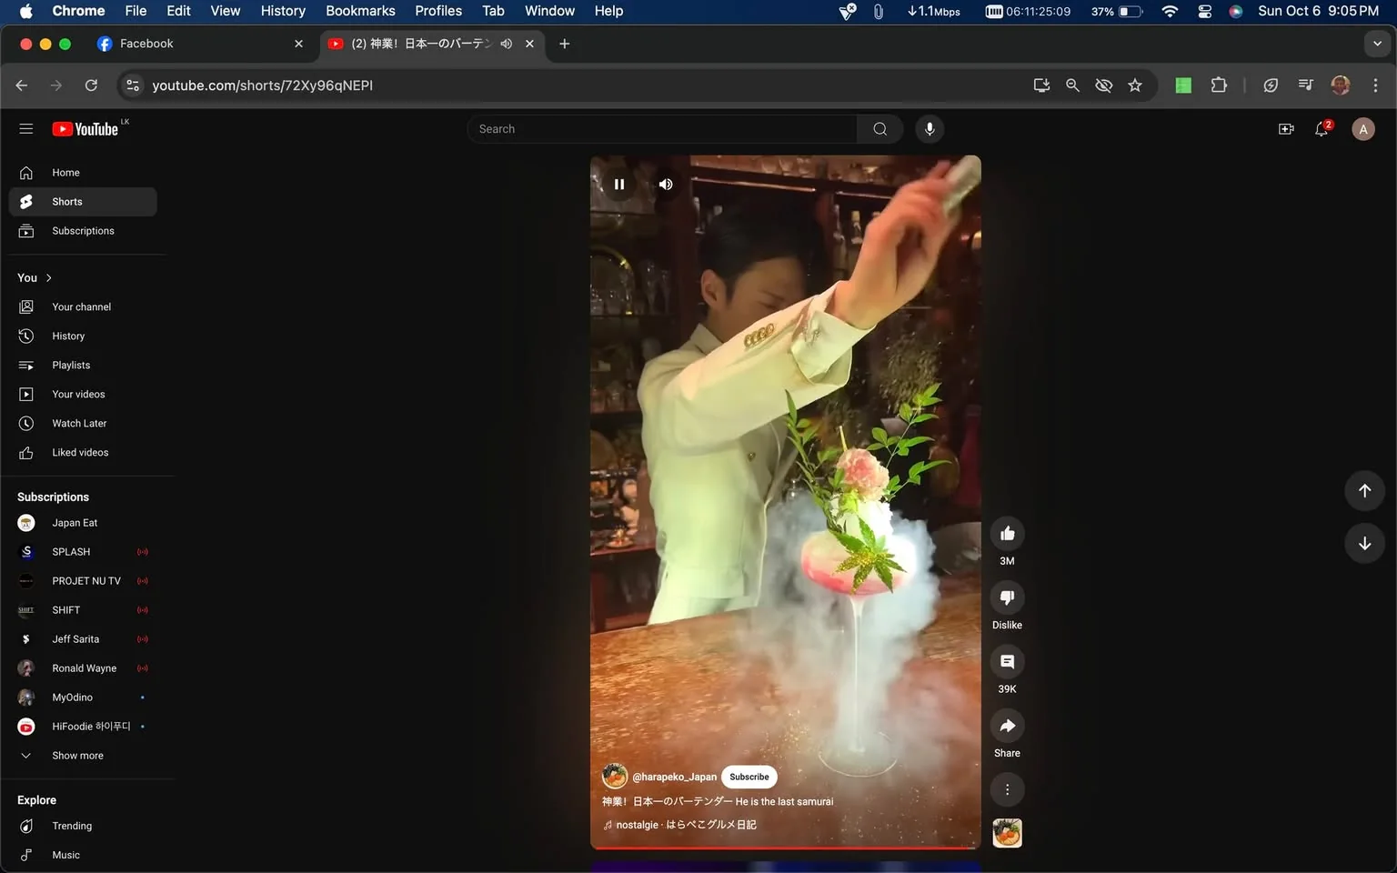Go to previous Short with up arrow
Image resolution: width=1397 pixels, height=873 pixels.
[1364, 491]
